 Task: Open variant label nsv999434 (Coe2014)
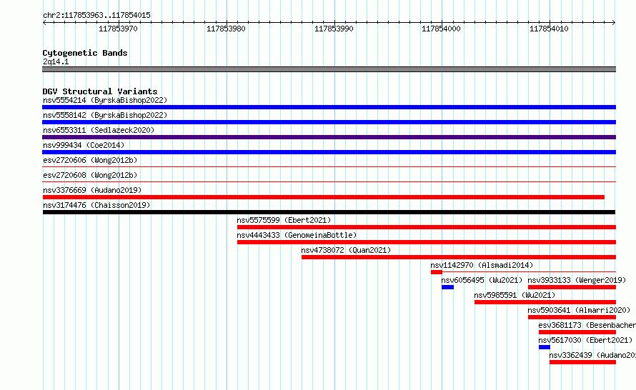84,145
